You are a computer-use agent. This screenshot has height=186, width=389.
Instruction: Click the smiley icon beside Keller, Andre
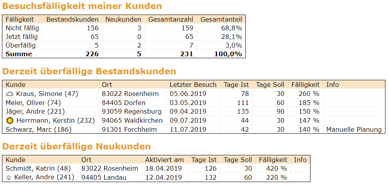9,177
